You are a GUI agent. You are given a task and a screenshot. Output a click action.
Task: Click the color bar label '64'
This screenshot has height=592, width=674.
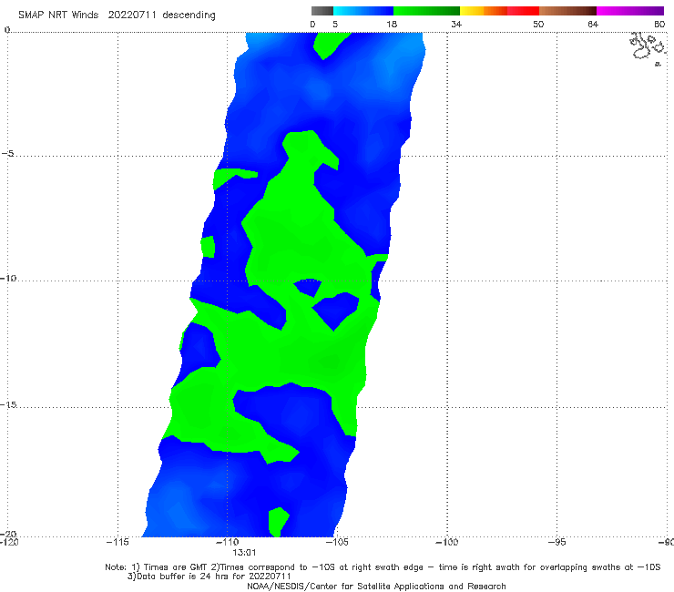tap(593, 25)
